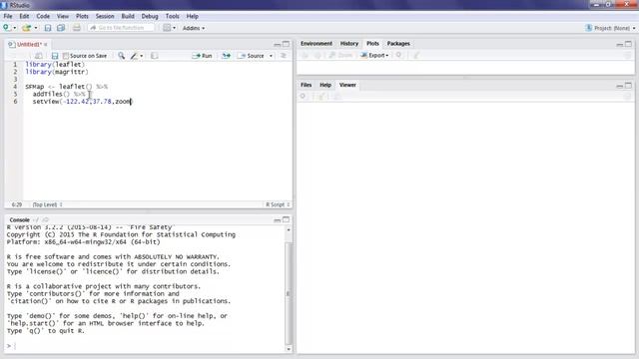Open the View menu

[62, 16]
